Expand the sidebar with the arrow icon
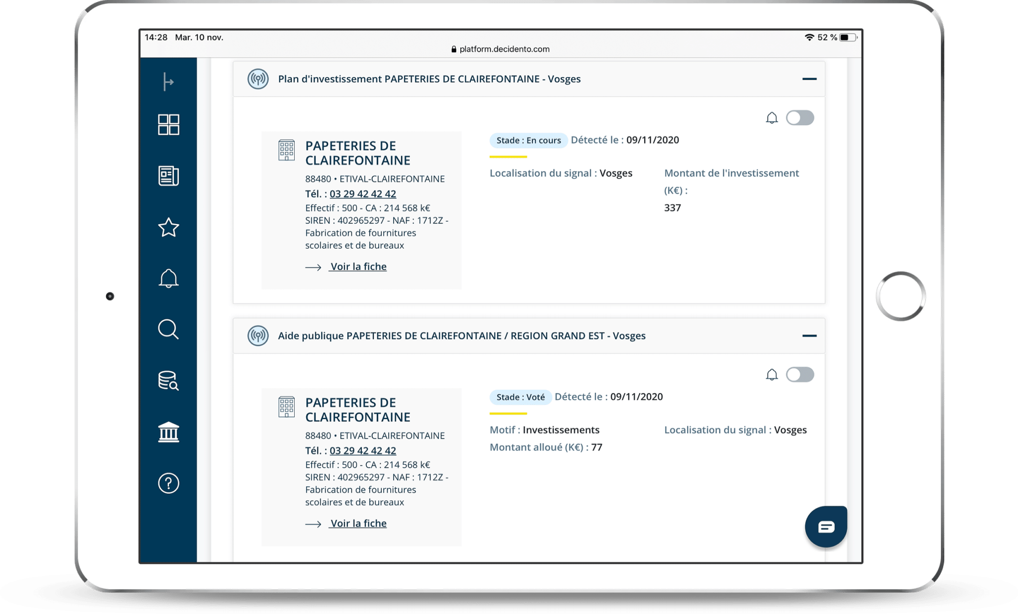The image size is (1018, 614). tap(169, 82)
